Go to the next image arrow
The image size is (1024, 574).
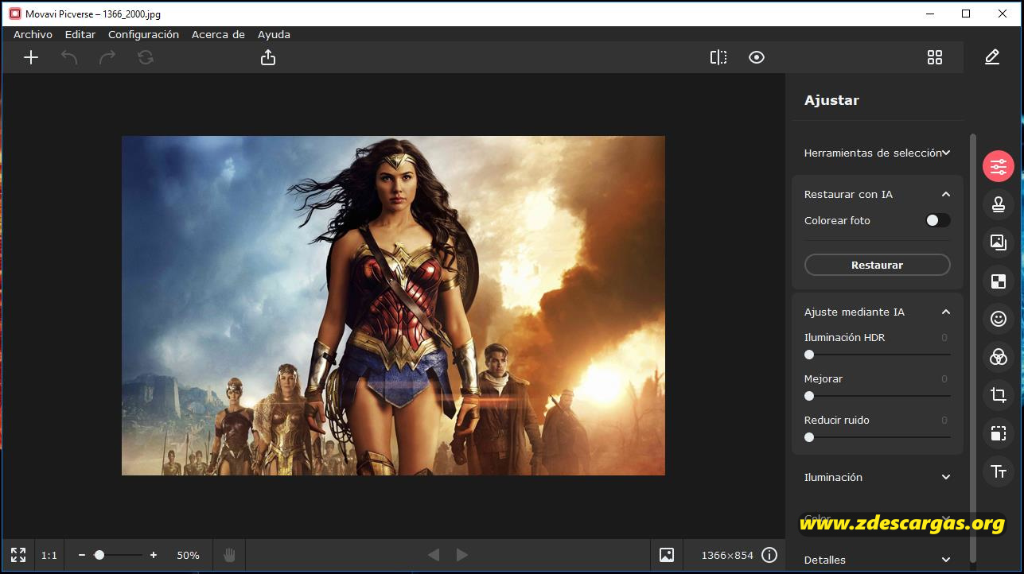[462, 555]
